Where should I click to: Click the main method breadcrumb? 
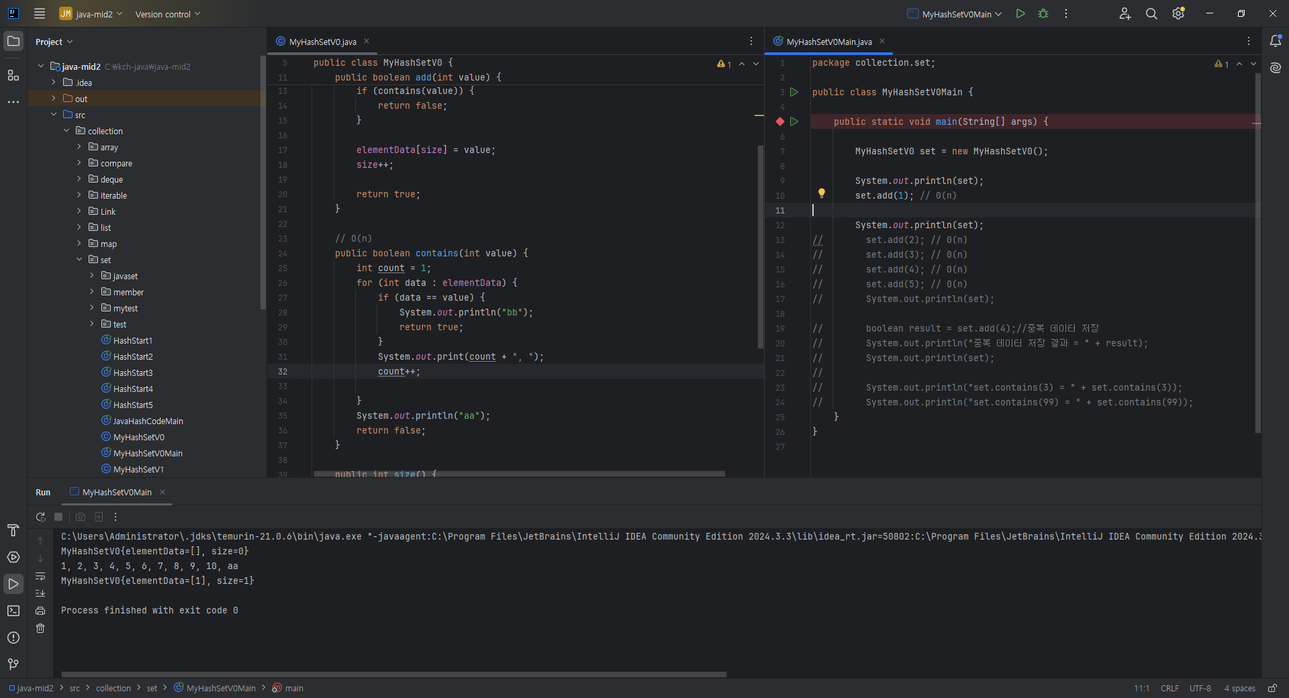(x=288, y=688)
